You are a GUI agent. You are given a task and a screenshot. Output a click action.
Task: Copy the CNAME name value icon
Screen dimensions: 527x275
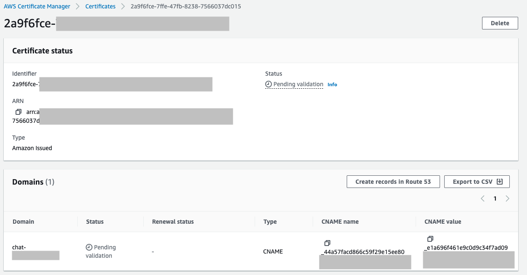[327, 243]
